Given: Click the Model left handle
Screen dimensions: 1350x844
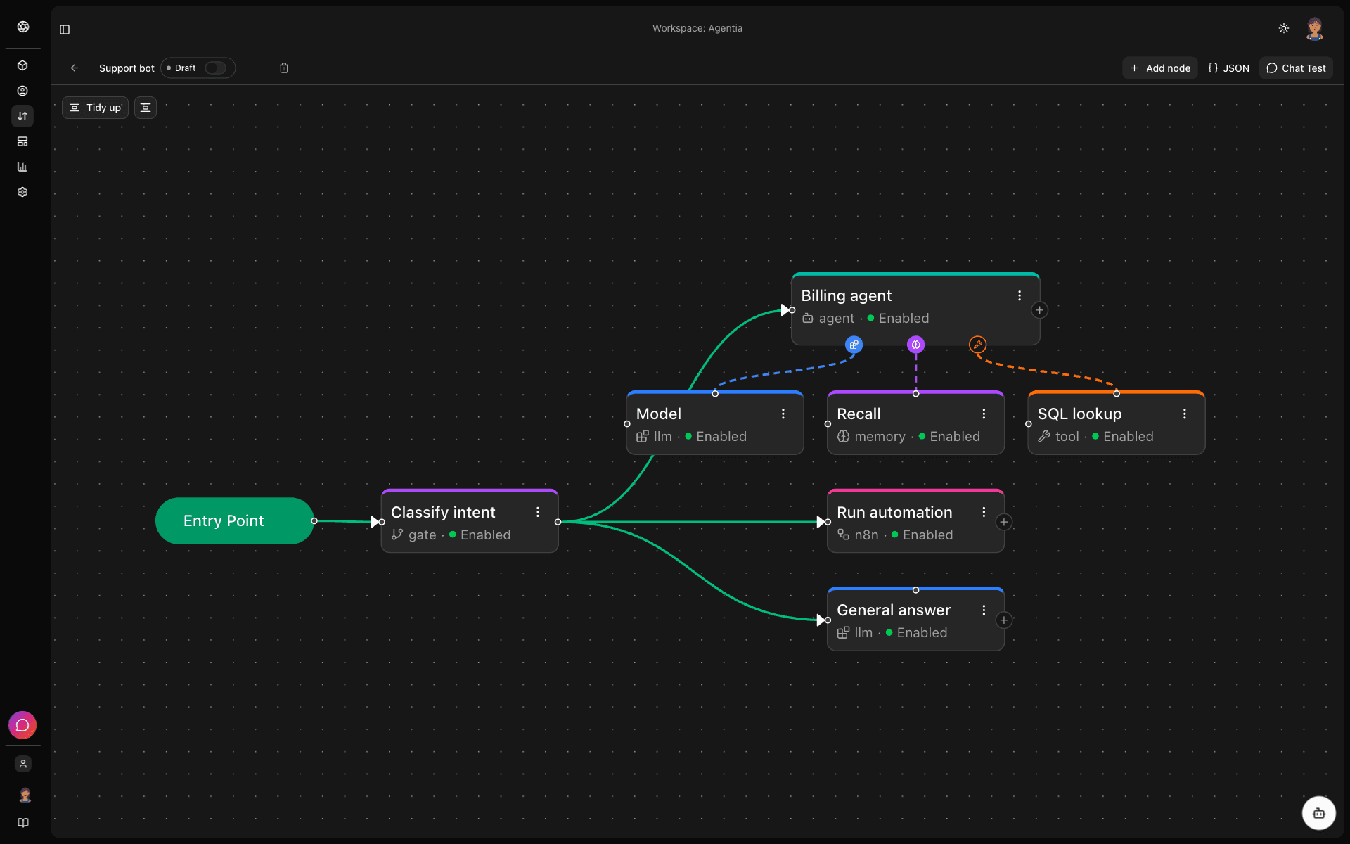Looking at the screenshot, I should pos(627,424).
